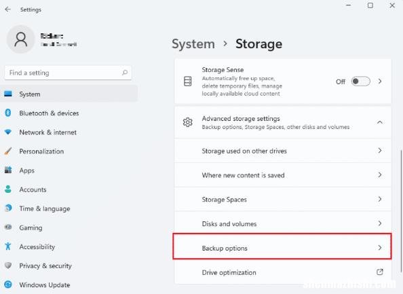403x294 pixels.
Task: Click the search magnifier icon
Action: point(125,73)
